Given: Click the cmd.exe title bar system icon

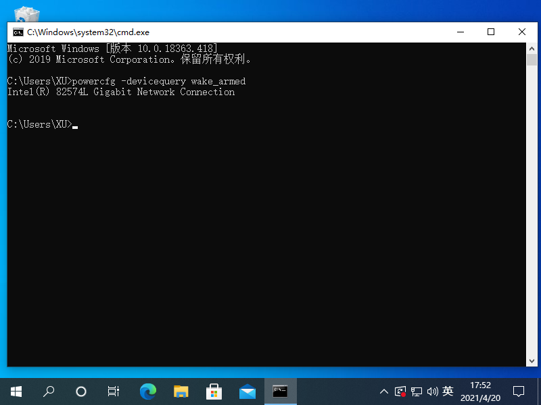Looking at the screenshot, I should pyautogui.click(x=18, y=32).
